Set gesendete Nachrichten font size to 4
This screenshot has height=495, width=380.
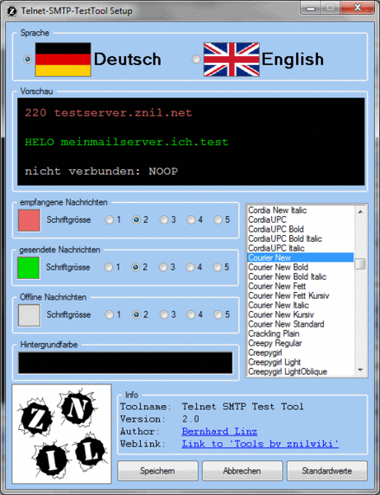190,267
